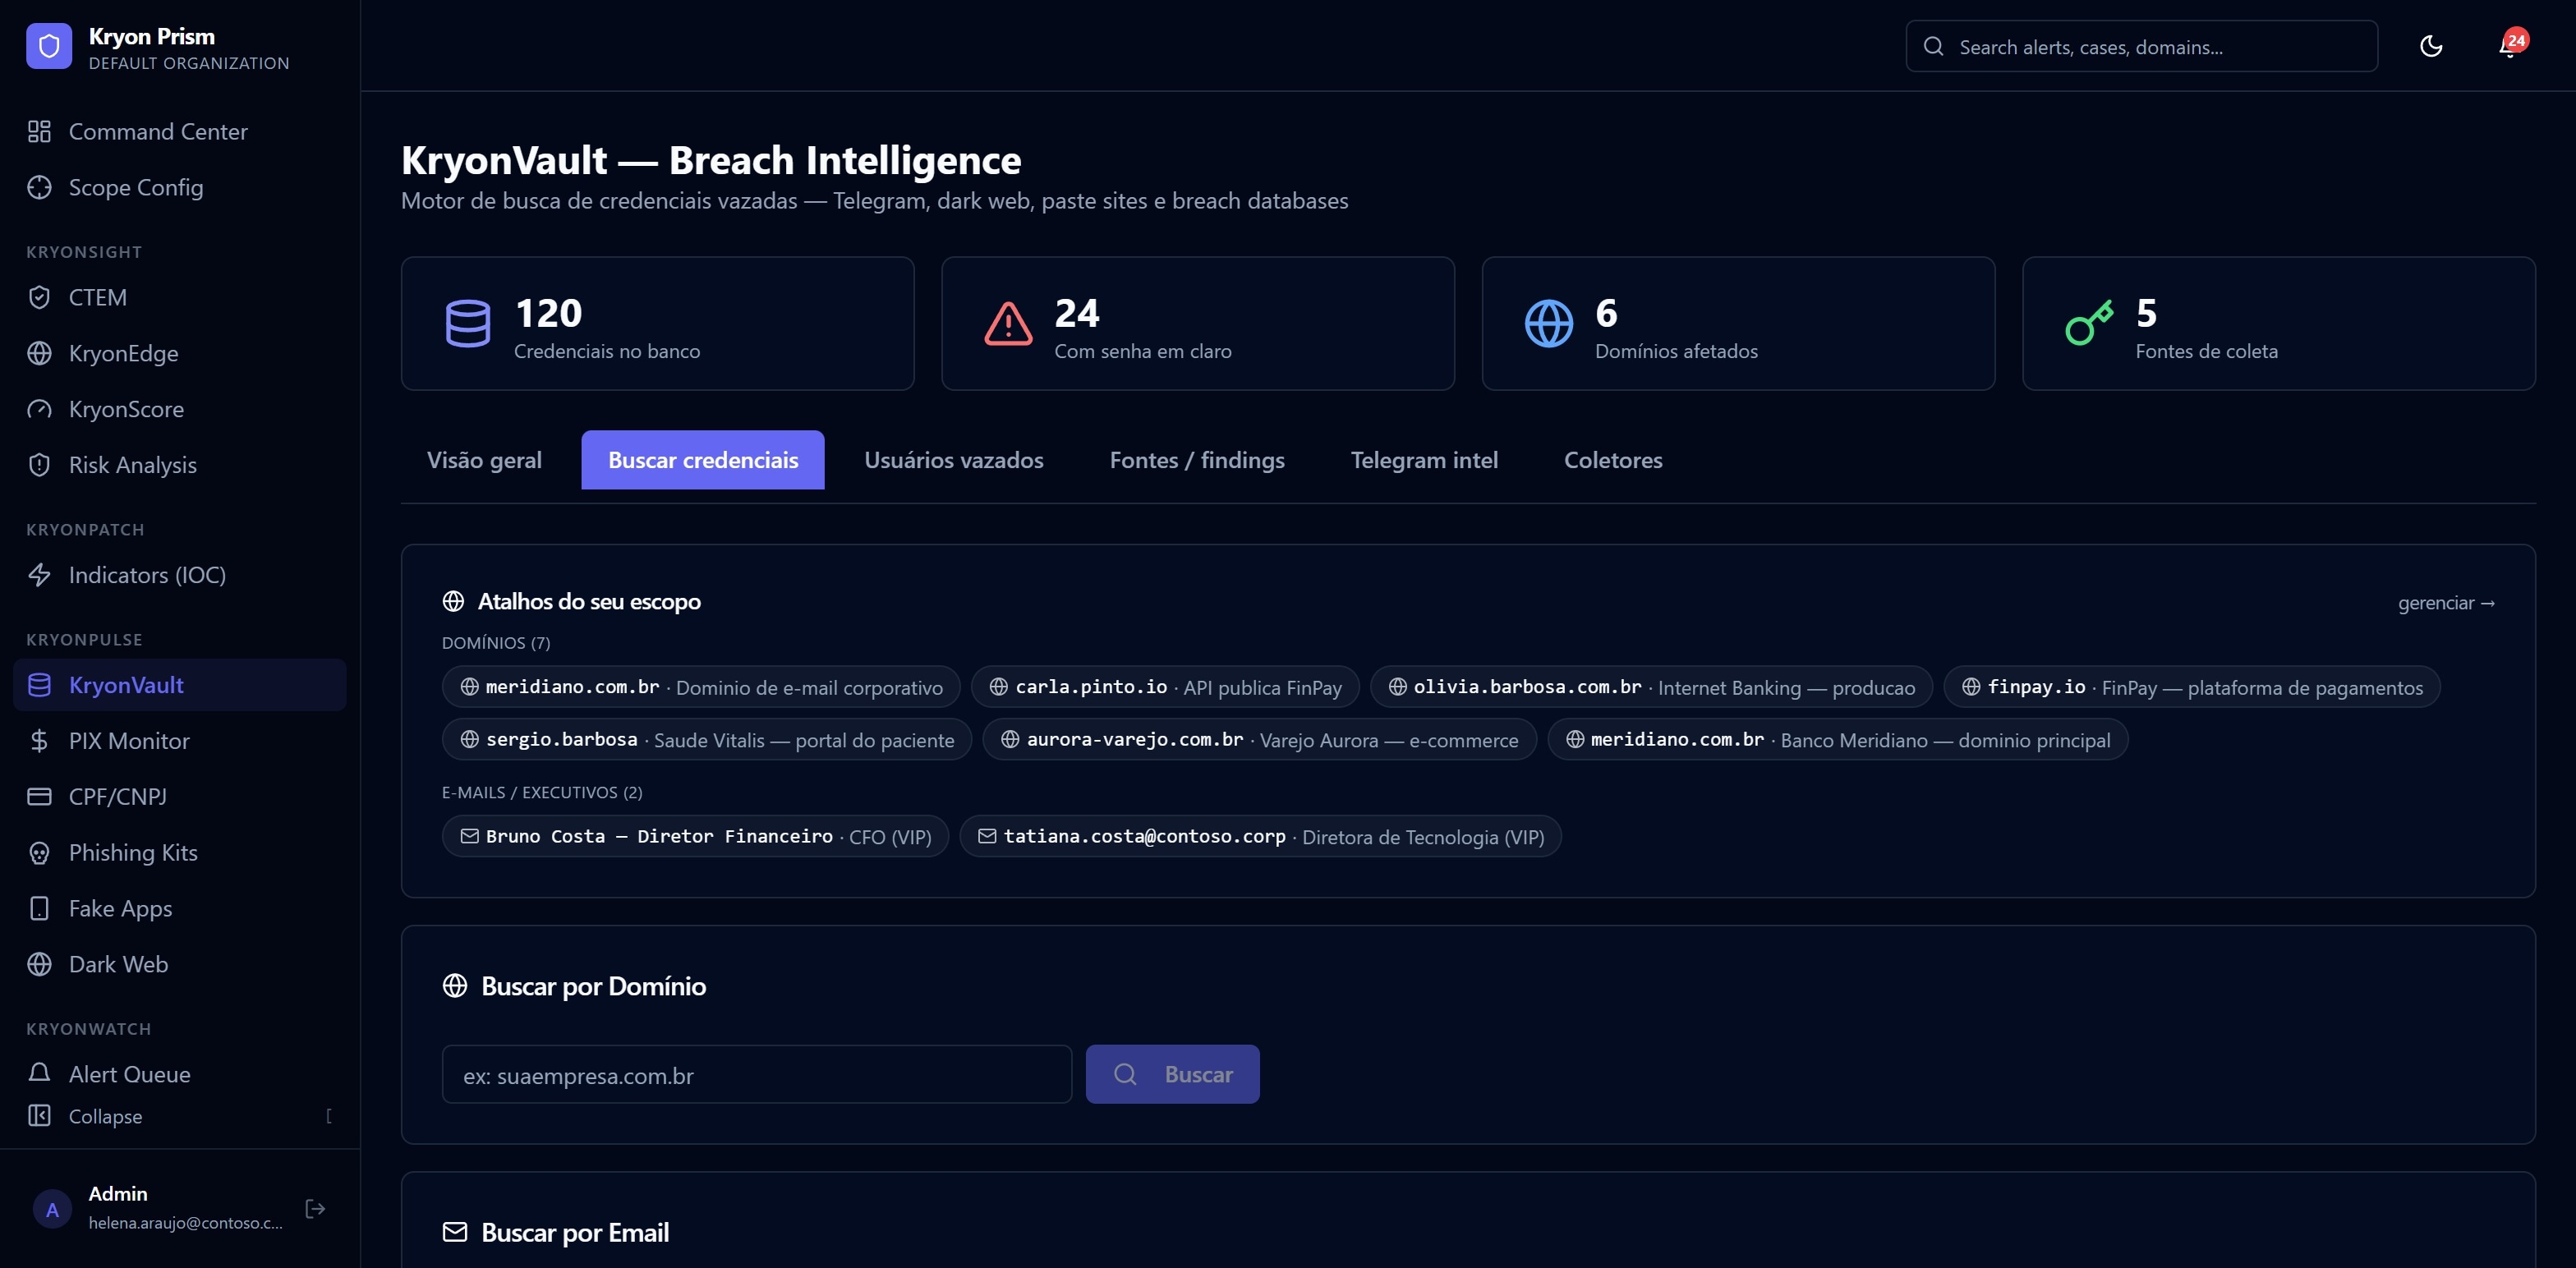Select sergio.barbosa Saude Vitalis chip
This screenshot has height=1268, width=2576.
pyautogui.click(x=707, y=740)
